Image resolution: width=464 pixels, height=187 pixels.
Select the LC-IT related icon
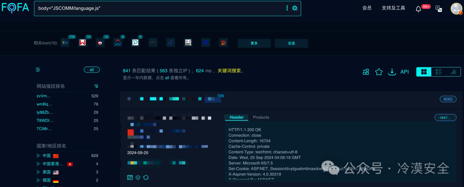click(x=188, y=43)
